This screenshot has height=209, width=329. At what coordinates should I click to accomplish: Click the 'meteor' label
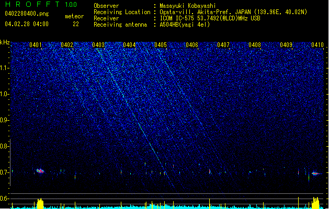click(x=74, y=16)
